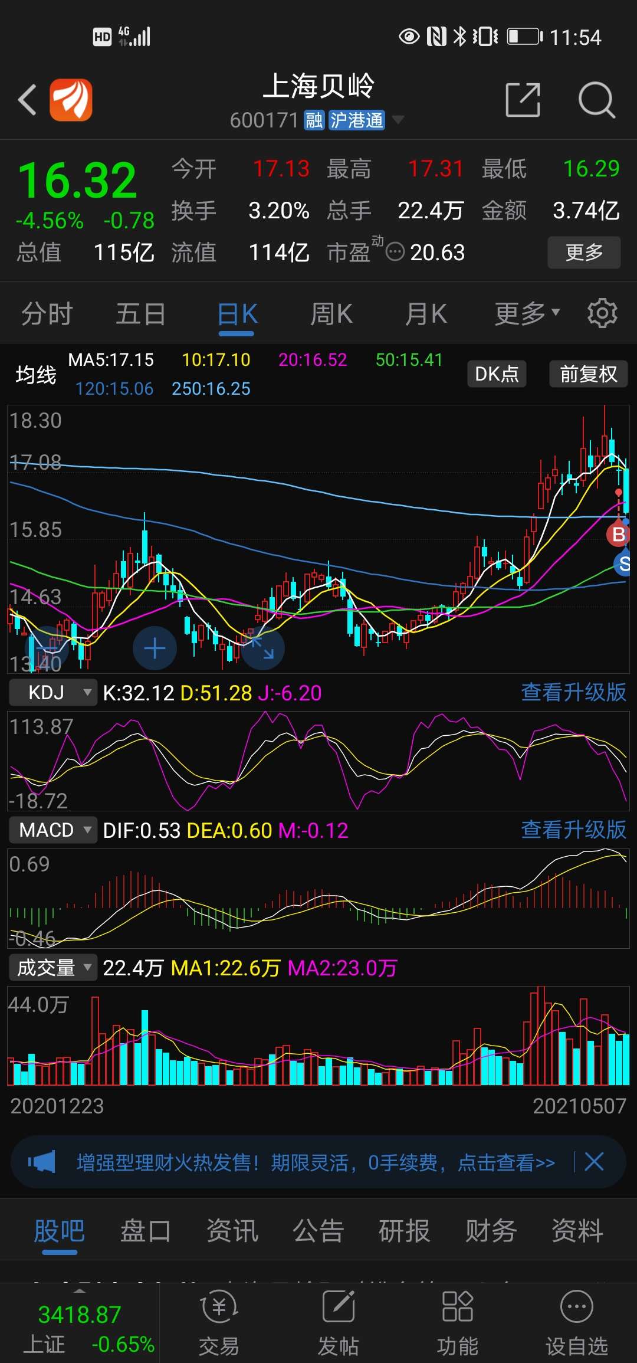Tap the megaphone announcement icon

pyautogui.click(x=41, y=1162)
